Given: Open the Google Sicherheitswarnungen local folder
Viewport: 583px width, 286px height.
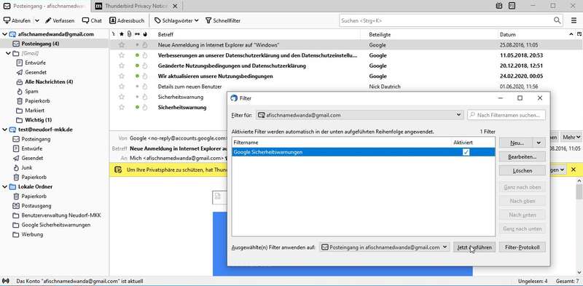Looking at the screenshot, I should (x=56, y=225).
